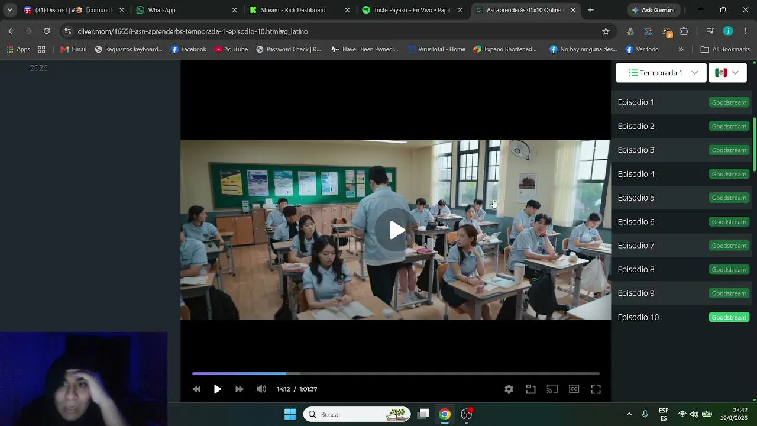This screenshot has height=426, width=757.
Task: Select Episodio 2 from the list
Action: 681,126
